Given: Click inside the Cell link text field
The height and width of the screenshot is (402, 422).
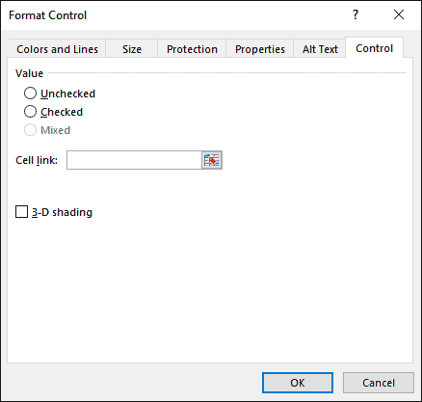Looking at the screenshot, I should 134,160.
